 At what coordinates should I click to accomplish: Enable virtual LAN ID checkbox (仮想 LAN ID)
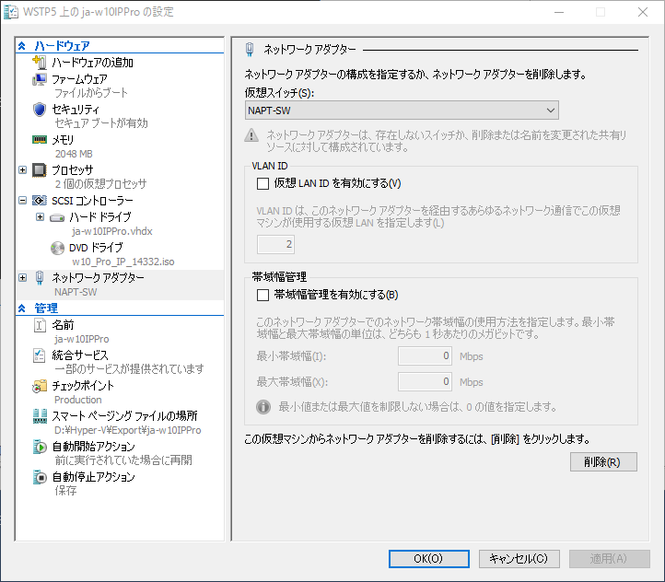(x=262, y=183)
